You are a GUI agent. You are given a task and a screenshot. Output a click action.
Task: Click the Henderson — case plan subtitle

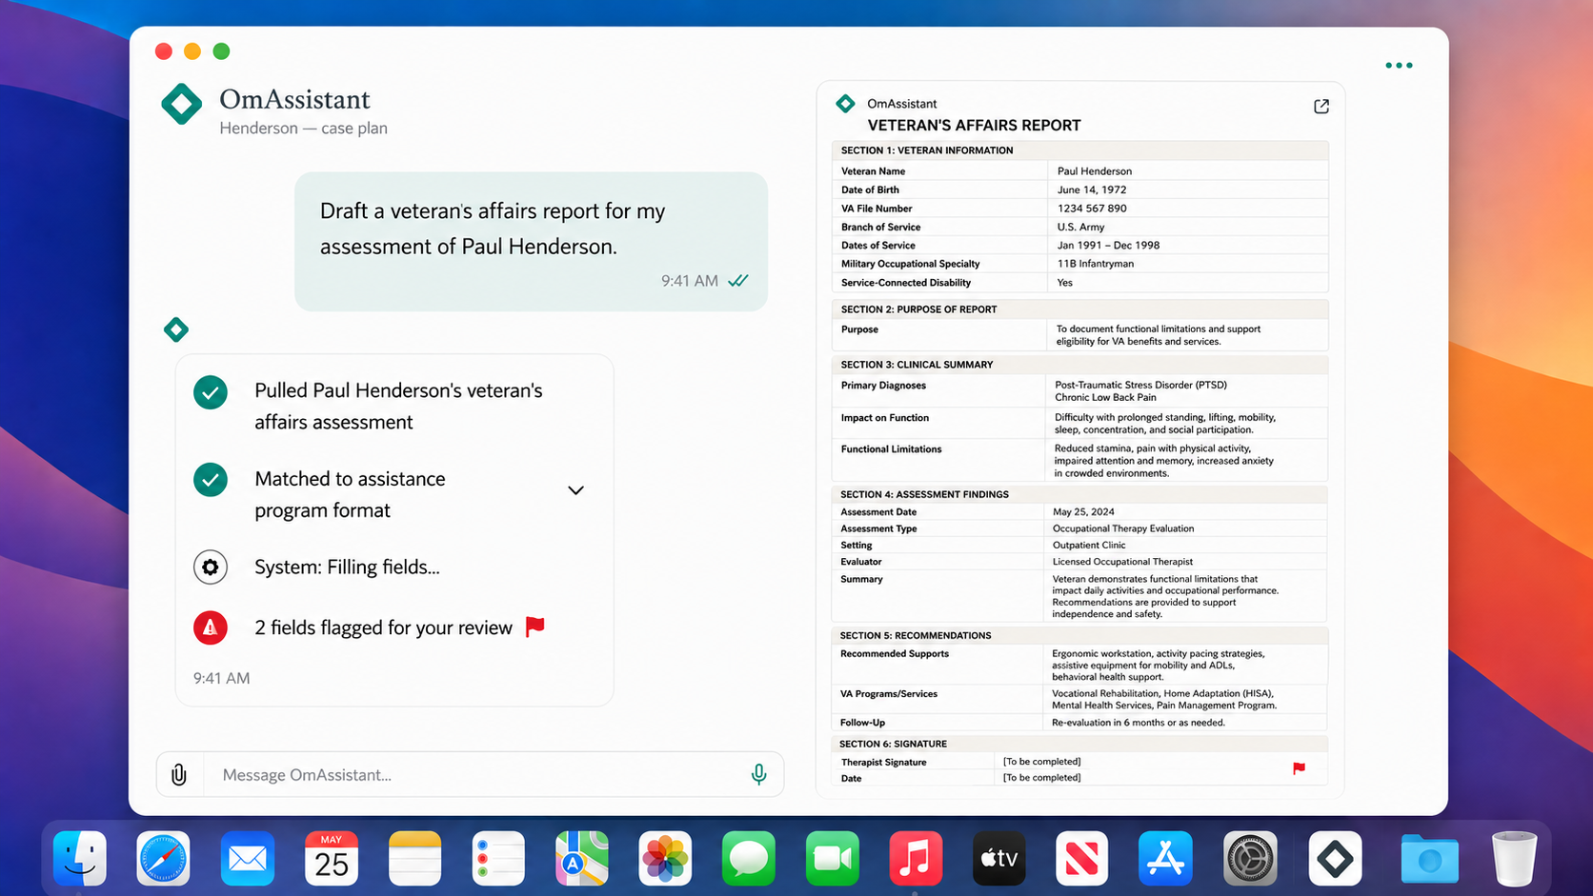[303, 129]
